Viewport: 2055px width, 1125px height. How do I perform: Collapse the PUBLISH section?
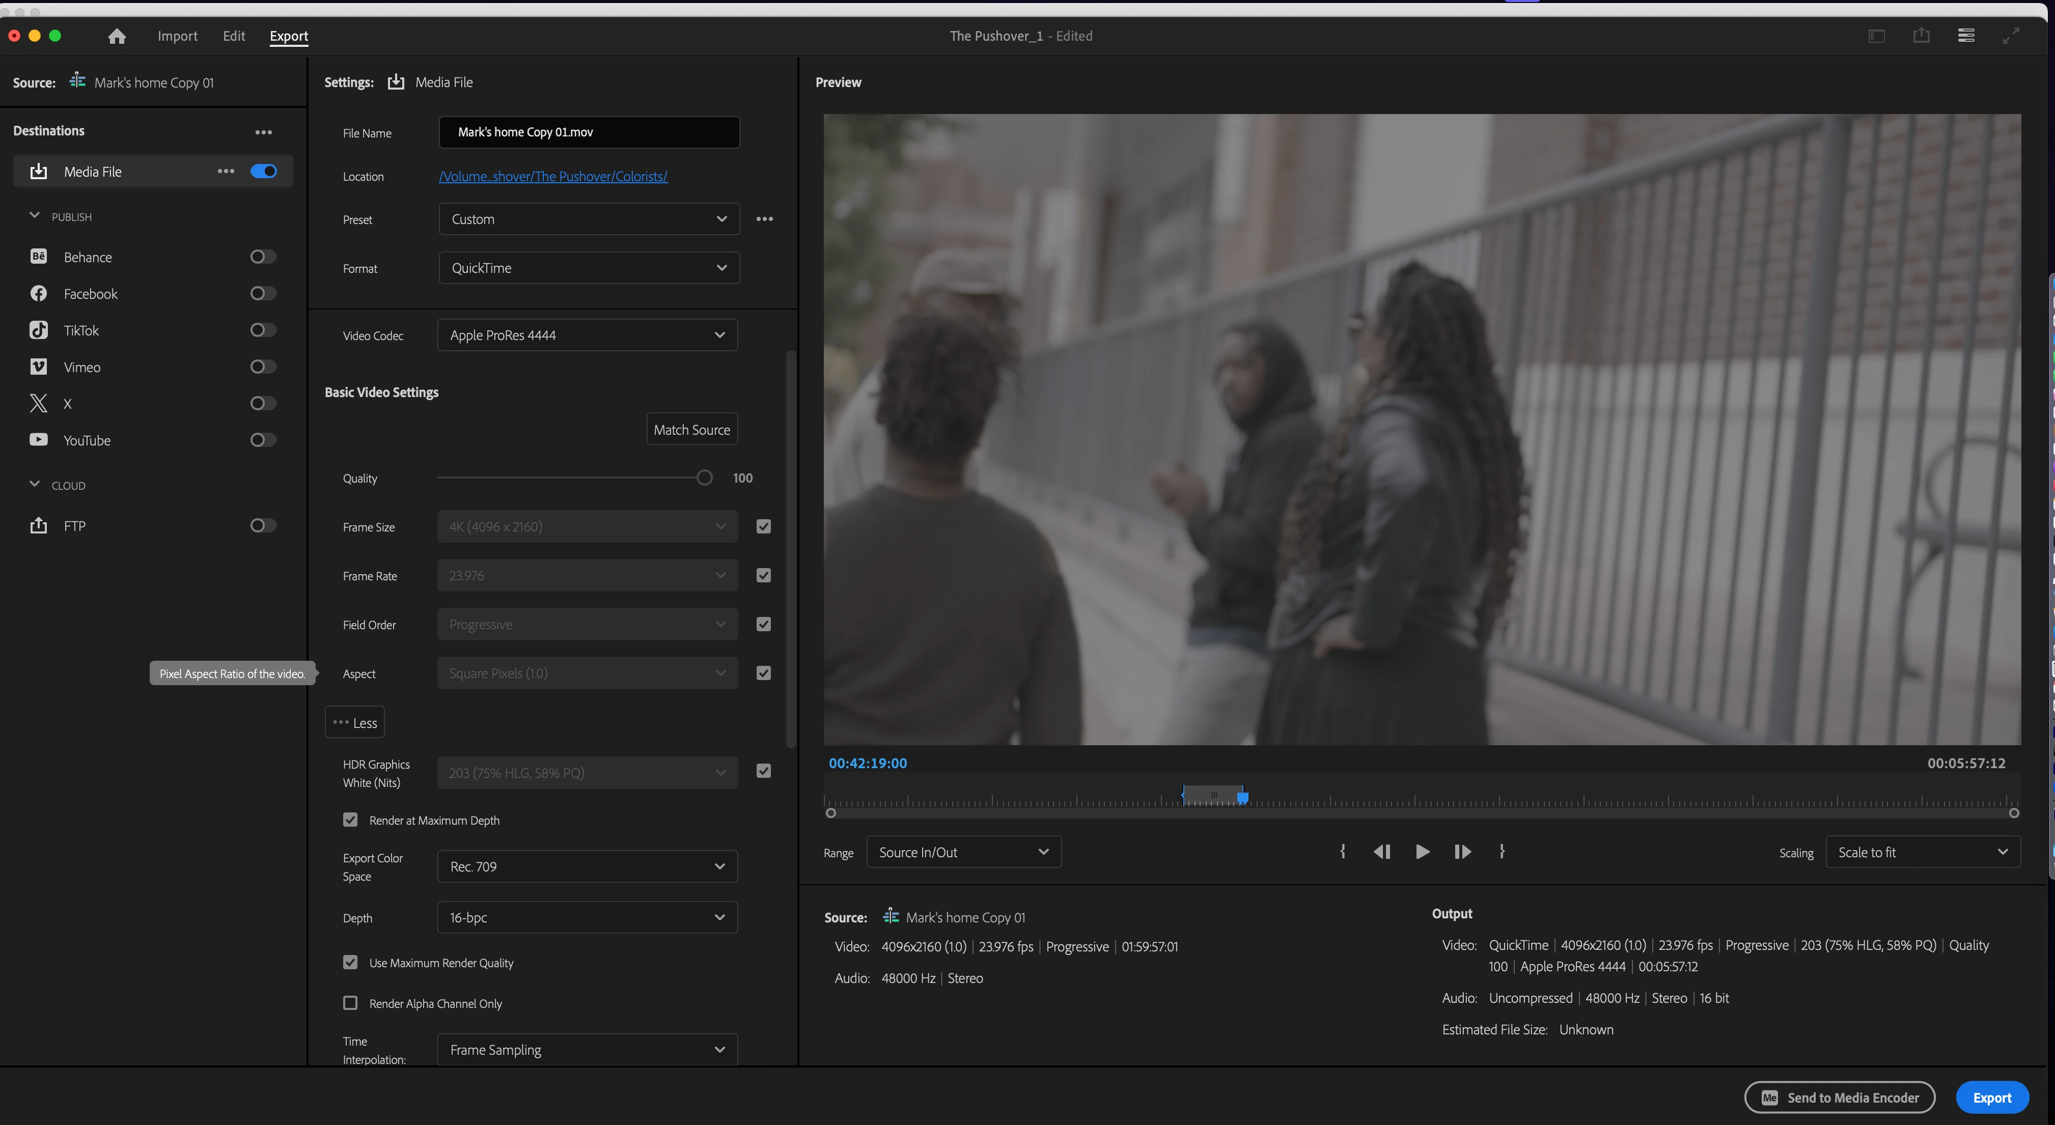[x=34, y=216]
